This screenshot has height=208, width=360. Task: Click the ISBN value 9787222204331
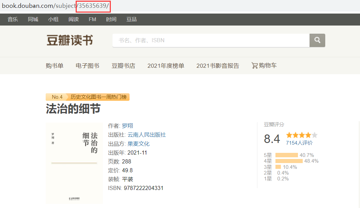144,188
